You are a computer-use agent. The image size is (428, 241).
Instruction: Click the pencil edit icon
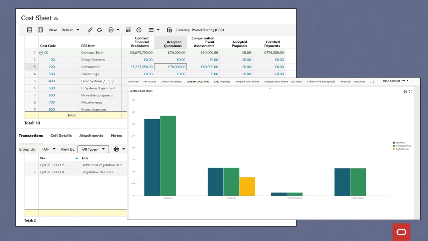pos(90,30)
